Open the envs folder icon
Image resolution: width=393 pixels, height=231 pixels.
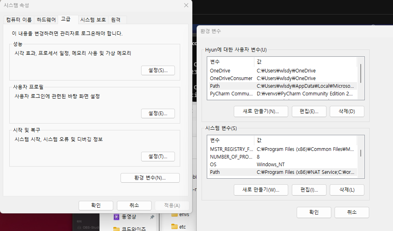pyautogui.click(x=175, y=214)
